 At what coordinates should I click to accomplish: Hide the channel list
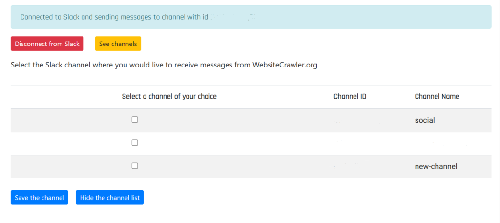tap(109, 198)
